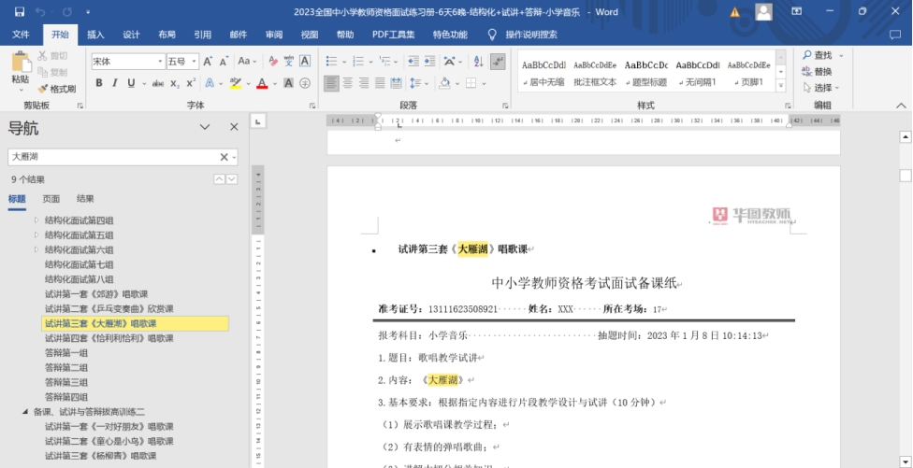The height and width of the screenshot is (468, 913).
Task: Click the increase indent icon
Action: [429, 61]
